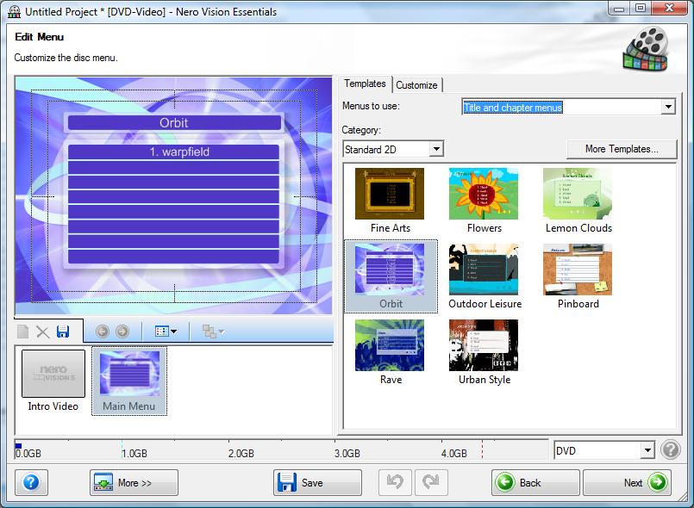Click the Save button
The width and height of the screenshot is (694, 508).
[317, 482]
